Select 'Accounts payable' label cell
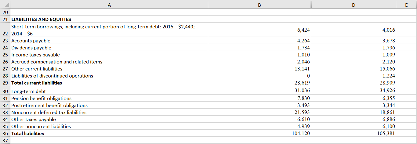 (x=109, y=41)
